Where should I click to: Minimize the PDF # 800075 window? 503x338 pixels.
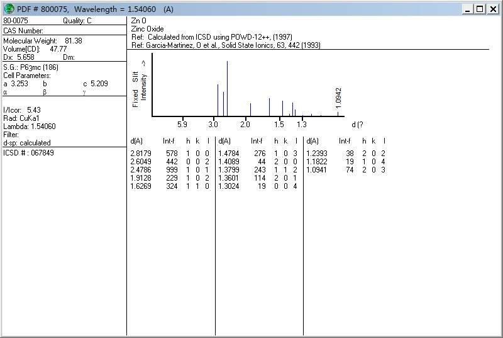[467, 9]
